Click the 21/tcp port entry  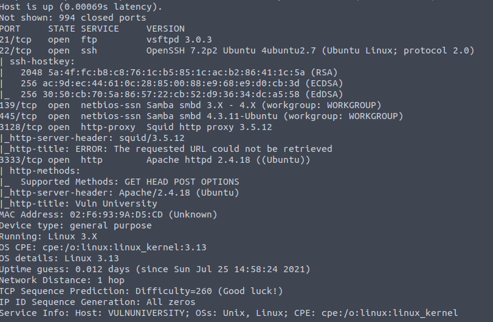click(x=15, y=39)
